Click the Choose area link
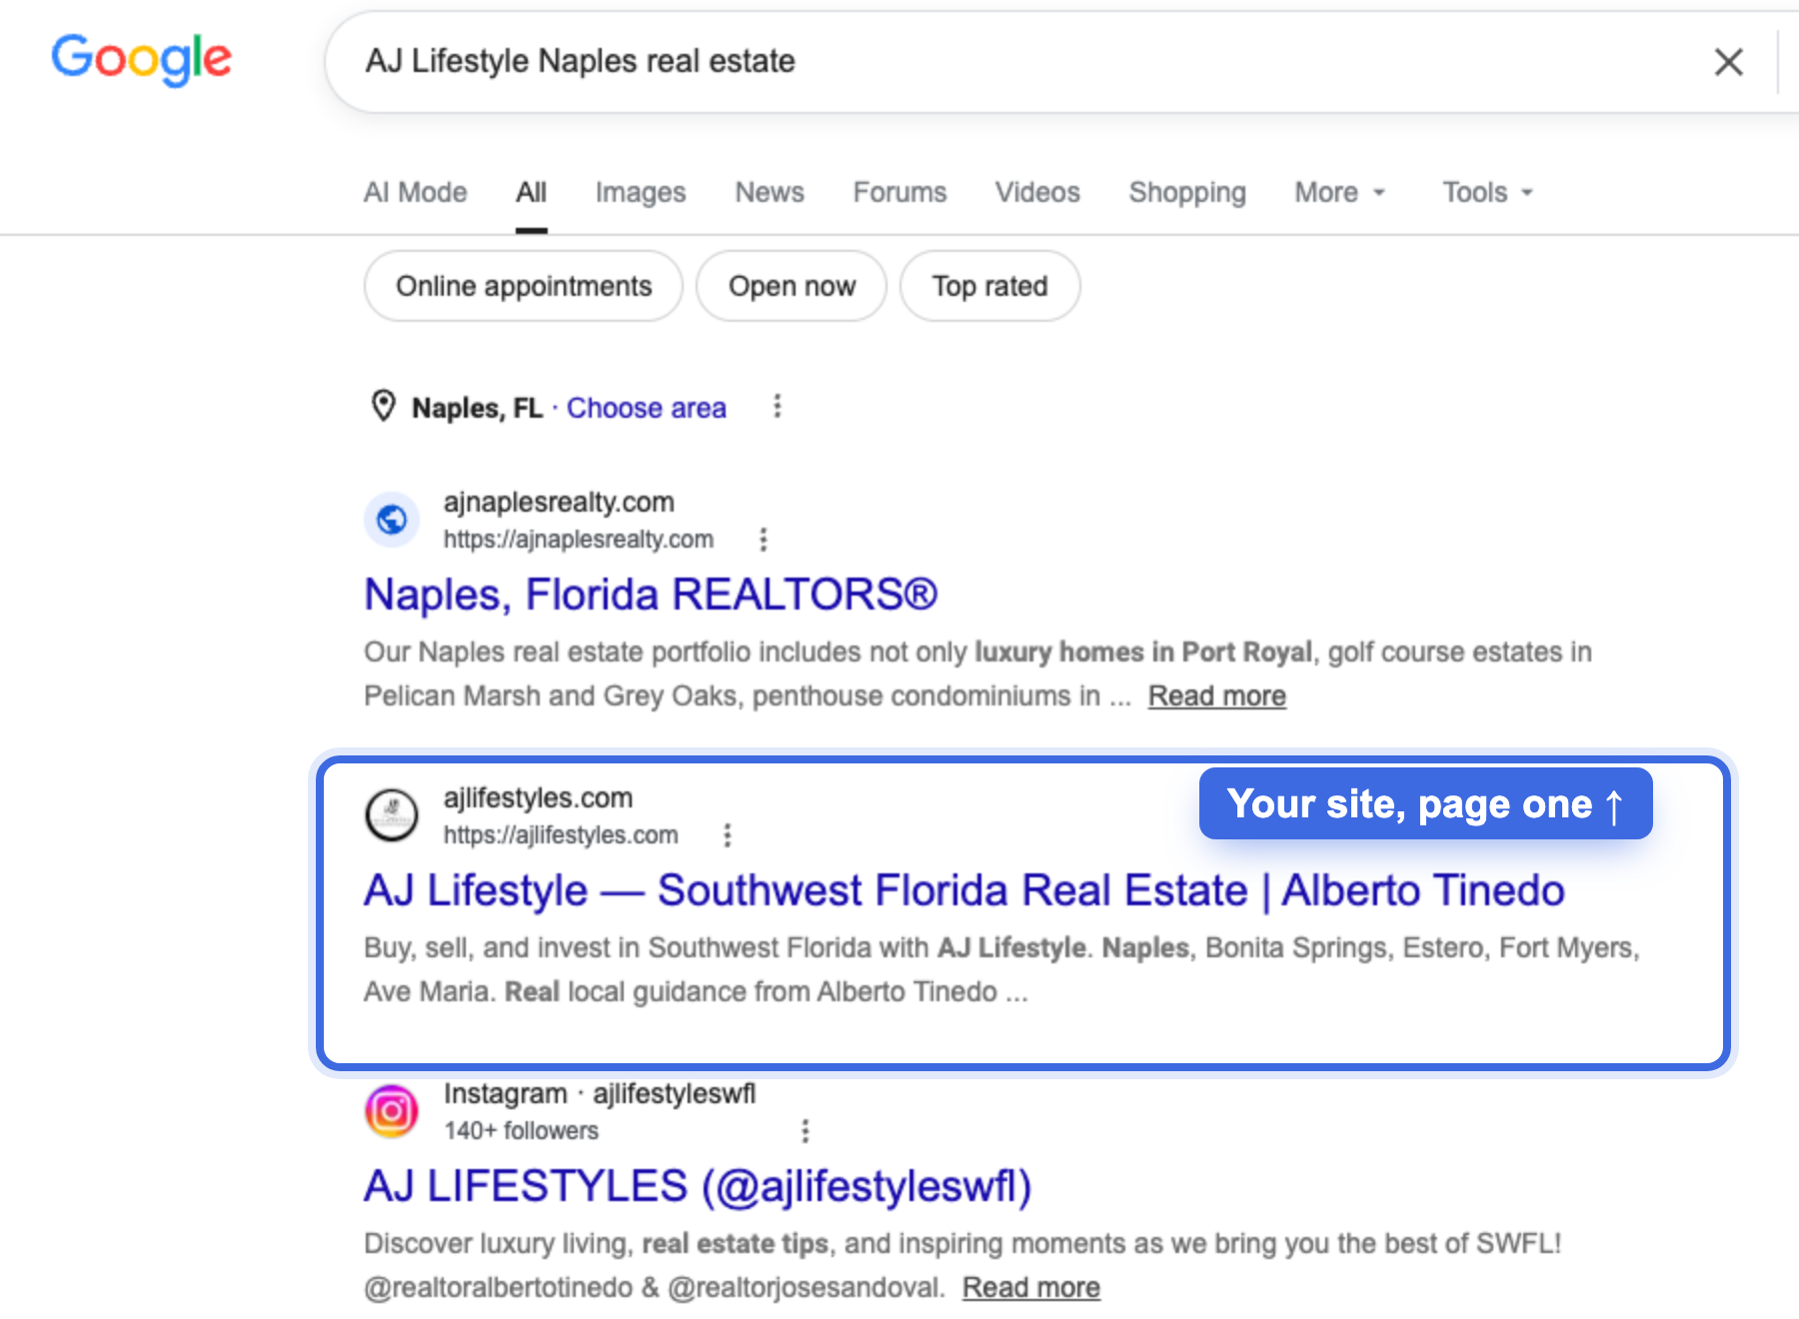This screenshot has height=1319, width=1799. (x=647, y=408)
